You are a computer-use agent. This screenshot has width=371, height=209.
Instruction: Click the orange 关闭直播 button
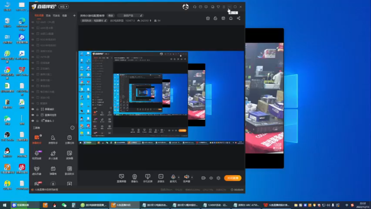point(233,178)
